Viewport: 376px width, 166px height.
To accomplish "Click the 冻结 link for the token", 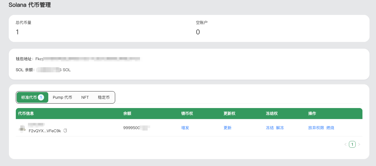I will tap(270, 128).
